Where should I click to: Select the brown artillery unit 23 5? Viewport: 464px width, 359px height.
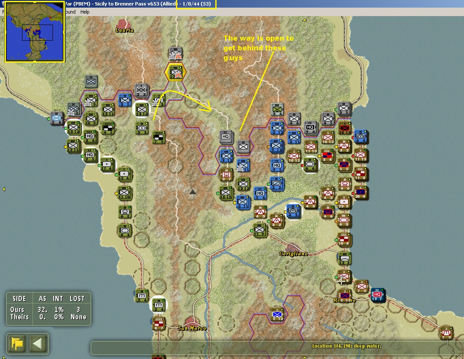[x=344, y=202]
